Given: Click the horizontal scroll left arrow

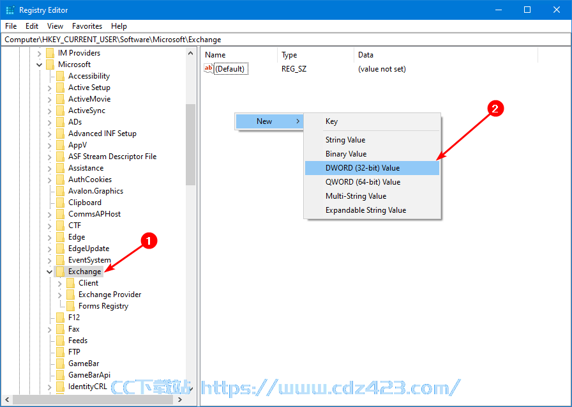Looking at the screenshot, I should [x=7, y=400].
